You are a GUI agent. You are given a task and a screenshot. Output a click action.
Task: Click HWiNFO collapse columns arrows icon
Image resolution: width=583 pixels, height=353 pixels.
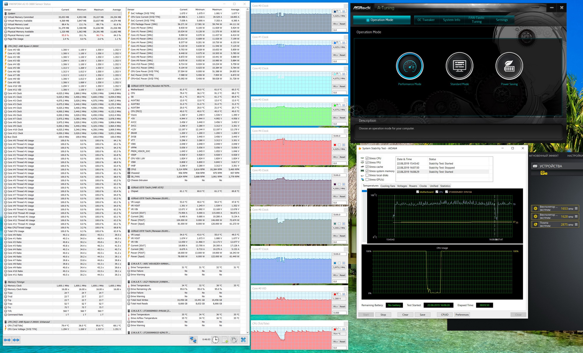(16, 340)
